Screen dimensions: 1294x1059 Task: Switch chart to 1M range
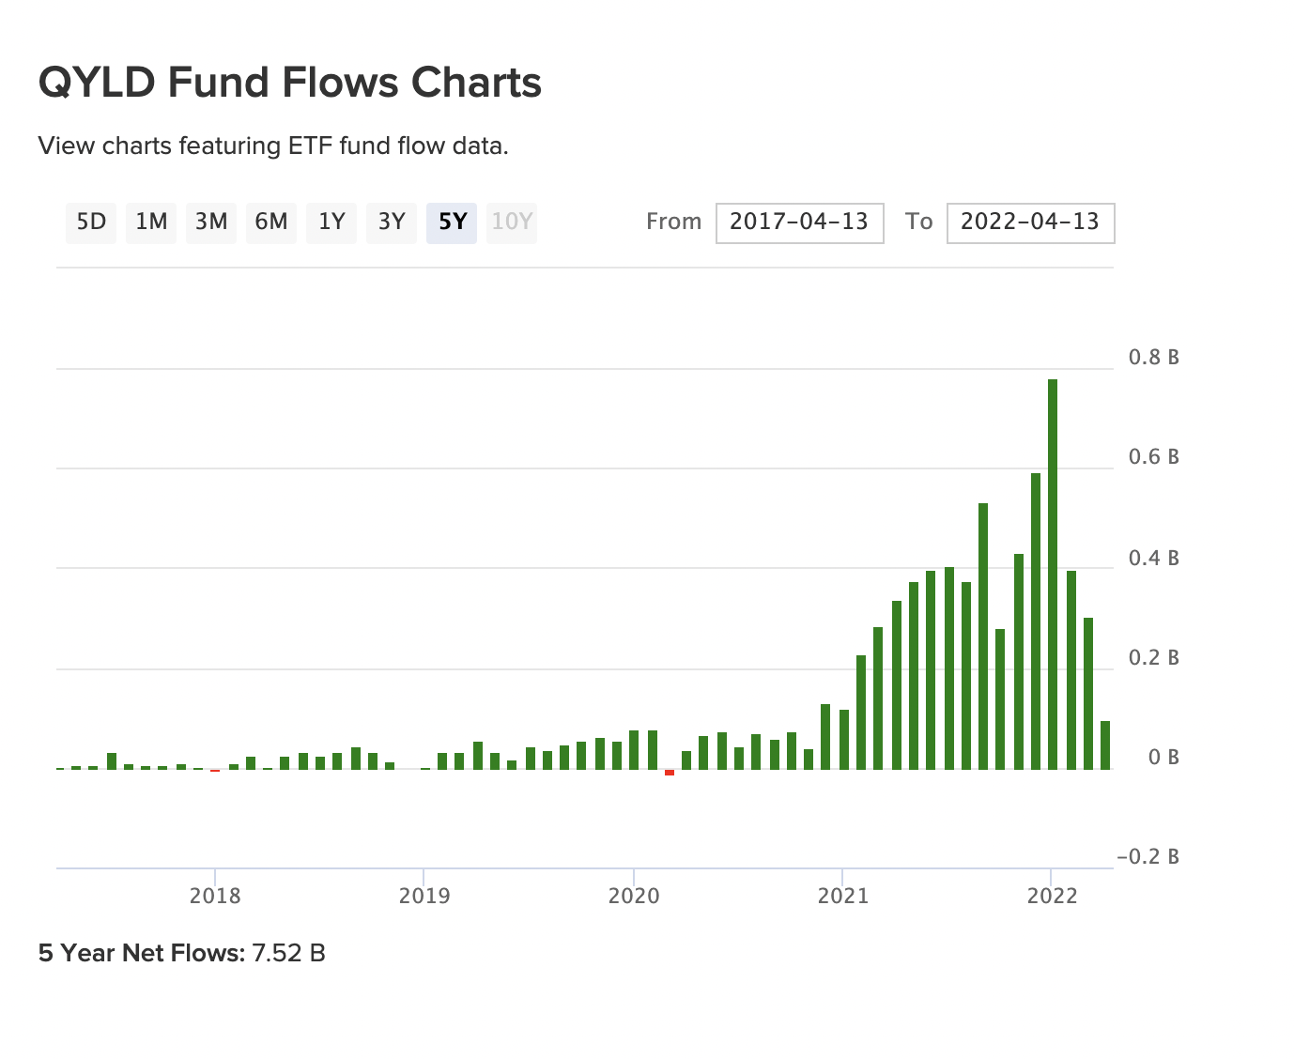[x=151, y=223]
